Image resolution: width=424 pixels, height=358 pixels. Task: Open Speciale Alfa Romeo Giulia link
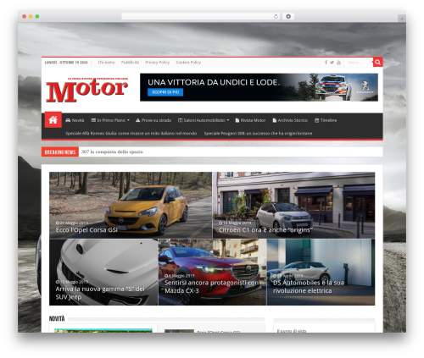point(131,133)
